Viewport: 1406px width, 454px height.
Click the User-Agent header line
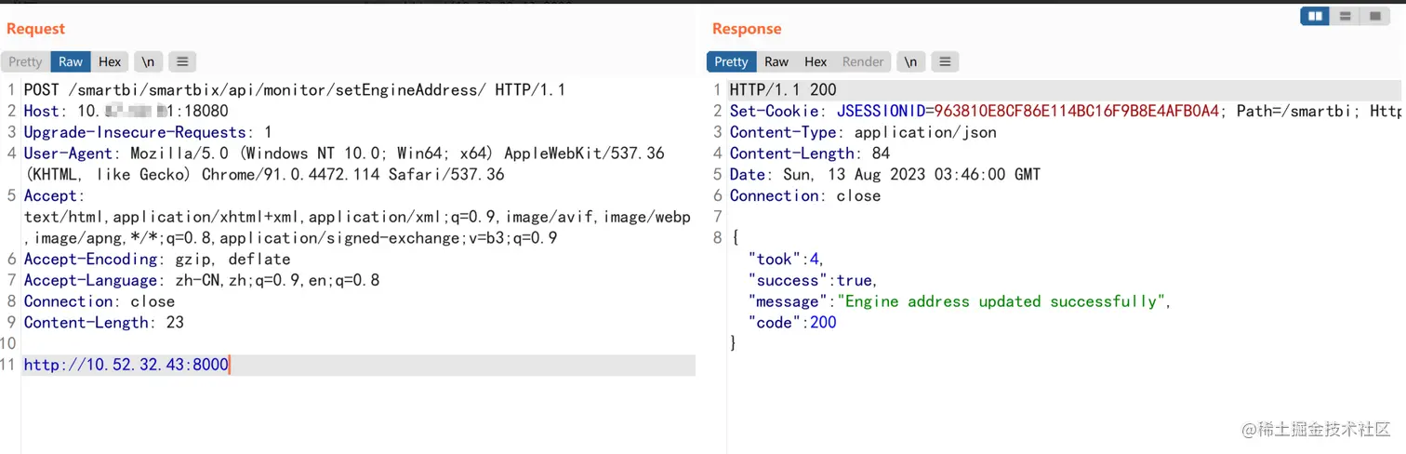tap(344, 164)
